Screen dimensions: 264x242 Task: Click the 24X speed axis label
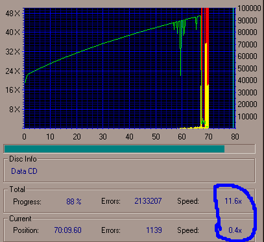[x=13, y=71]
